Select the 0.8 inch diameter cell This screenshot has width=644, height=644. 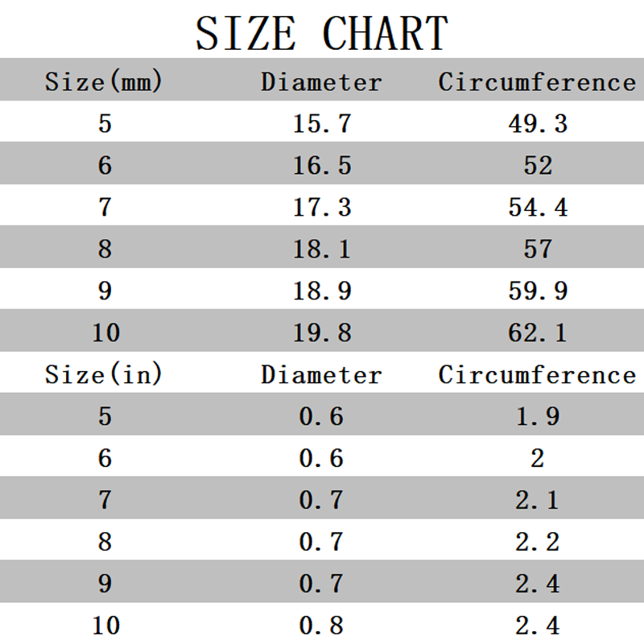[321, 625]
